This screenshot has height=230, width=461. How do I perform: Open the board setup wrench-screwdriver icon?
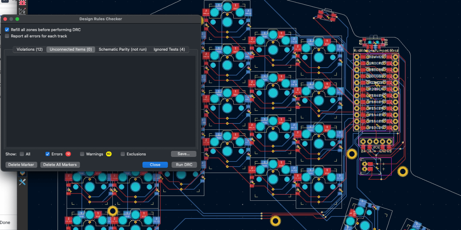[22, 182]
